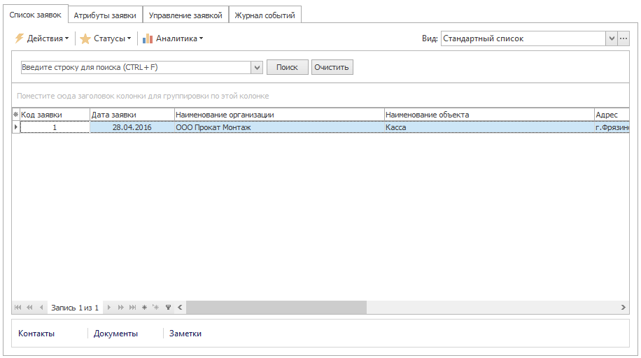Viewport: 641px width, 358px height.
Task: Select the Касса object cell
Action: [x=489, y=127]
